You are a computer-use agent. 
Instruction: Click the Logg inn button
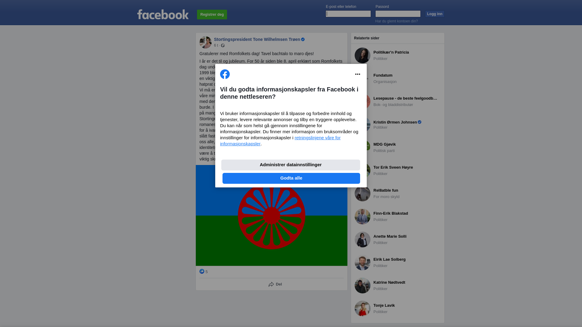pyautogui.click(x=435, y=14)
